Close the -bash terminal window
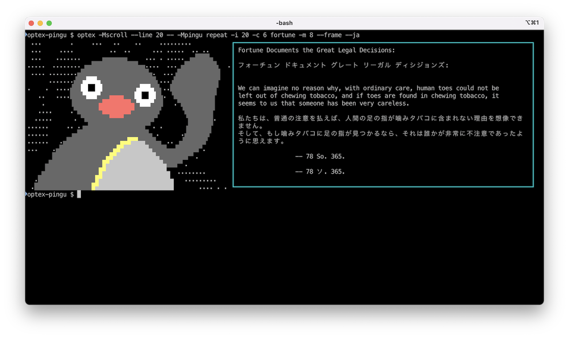Screen dimensions: 569x338 [31, 23]
